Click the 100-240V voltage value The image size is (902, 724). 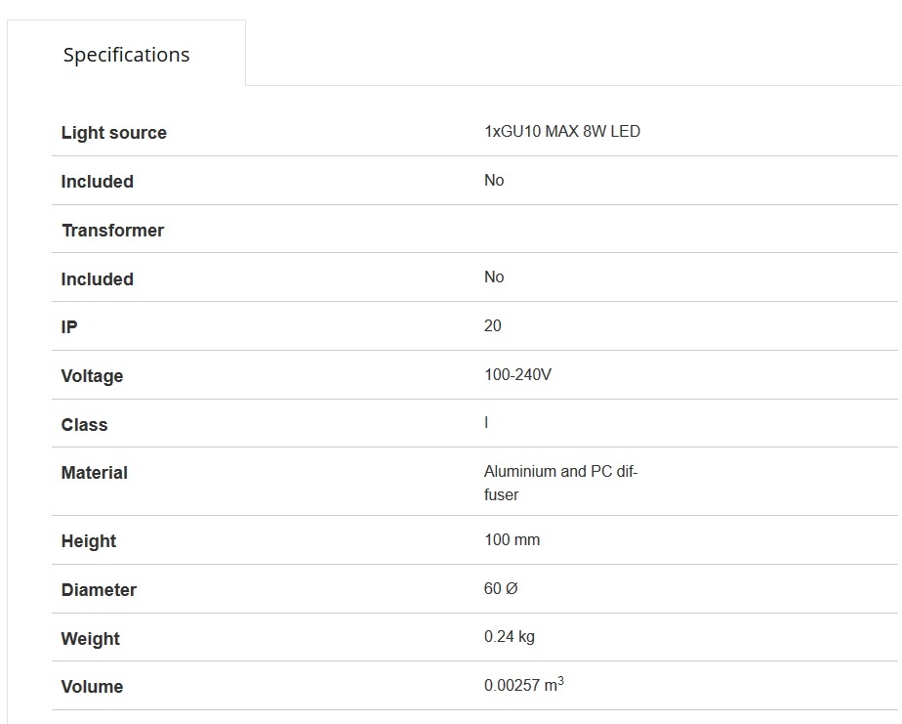517,375
